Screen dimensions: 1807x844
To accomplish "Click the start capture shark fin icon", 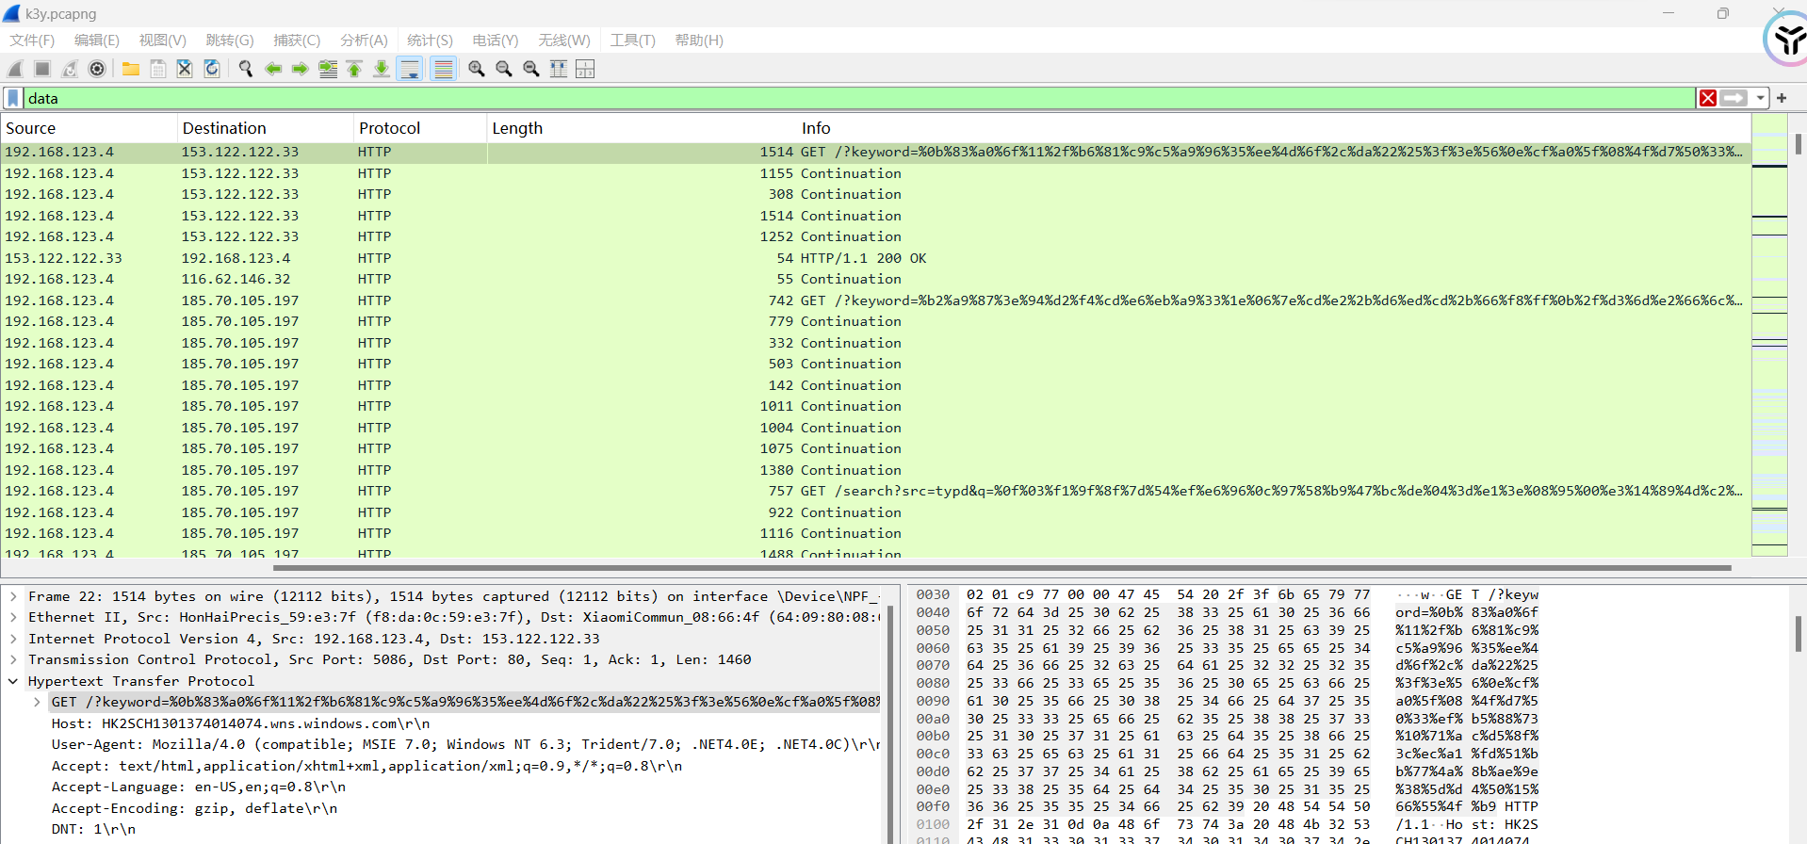I will pyautogui.click(x=15, y=69).
